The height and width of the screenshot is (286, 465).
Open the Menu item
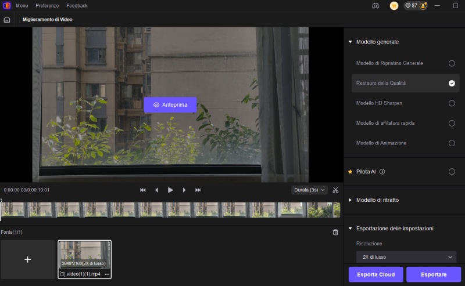coord(22,6)
